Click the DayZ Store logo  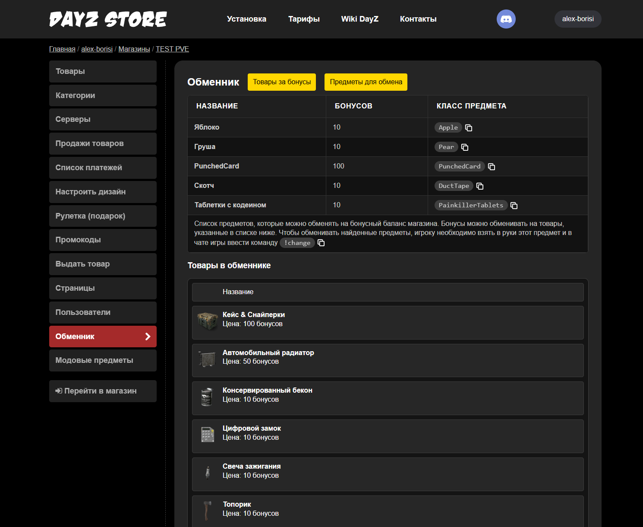(x=108, y=19)
